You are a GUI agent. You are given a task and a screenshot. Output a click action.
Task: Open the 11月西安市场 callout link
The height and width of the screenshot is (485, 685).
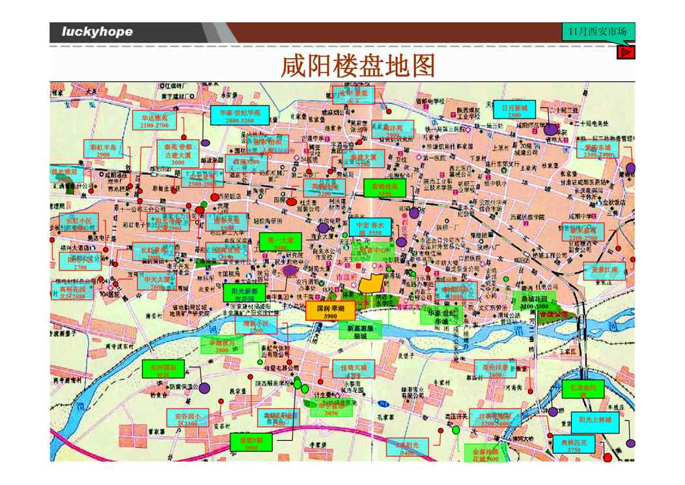point(597,32)
